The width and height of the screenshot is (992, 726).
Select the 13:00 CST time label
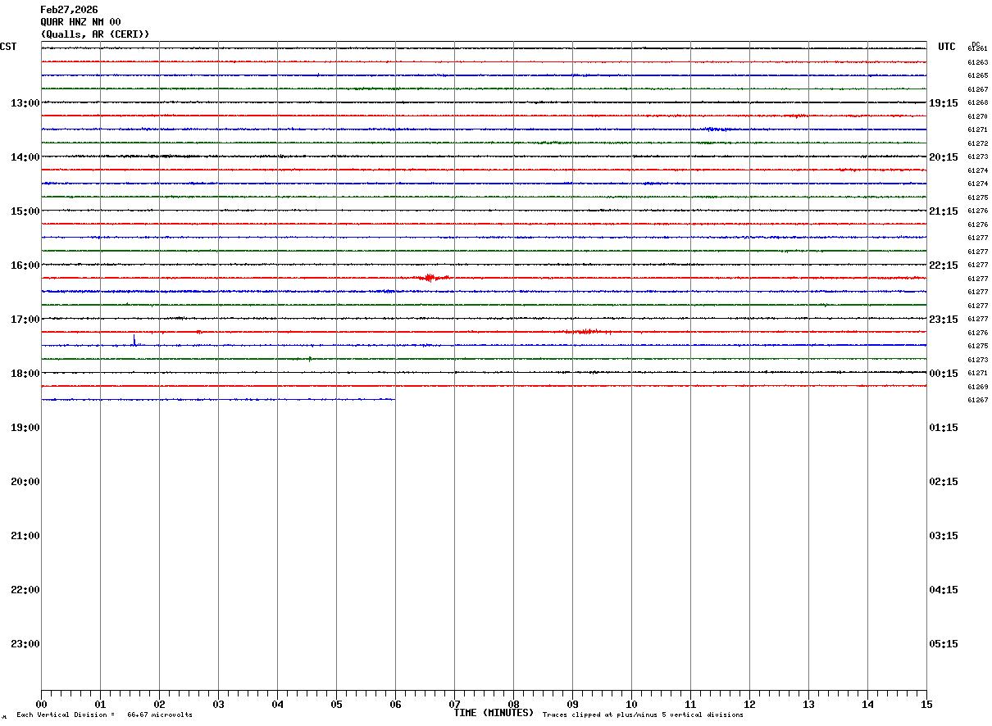(25, 103)
